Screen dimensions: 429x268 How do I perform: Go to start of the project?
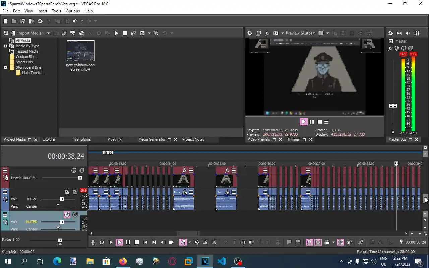pos(145,242)
